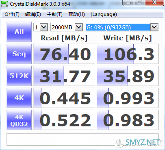Click the Write [MB/s] column header

128,38
